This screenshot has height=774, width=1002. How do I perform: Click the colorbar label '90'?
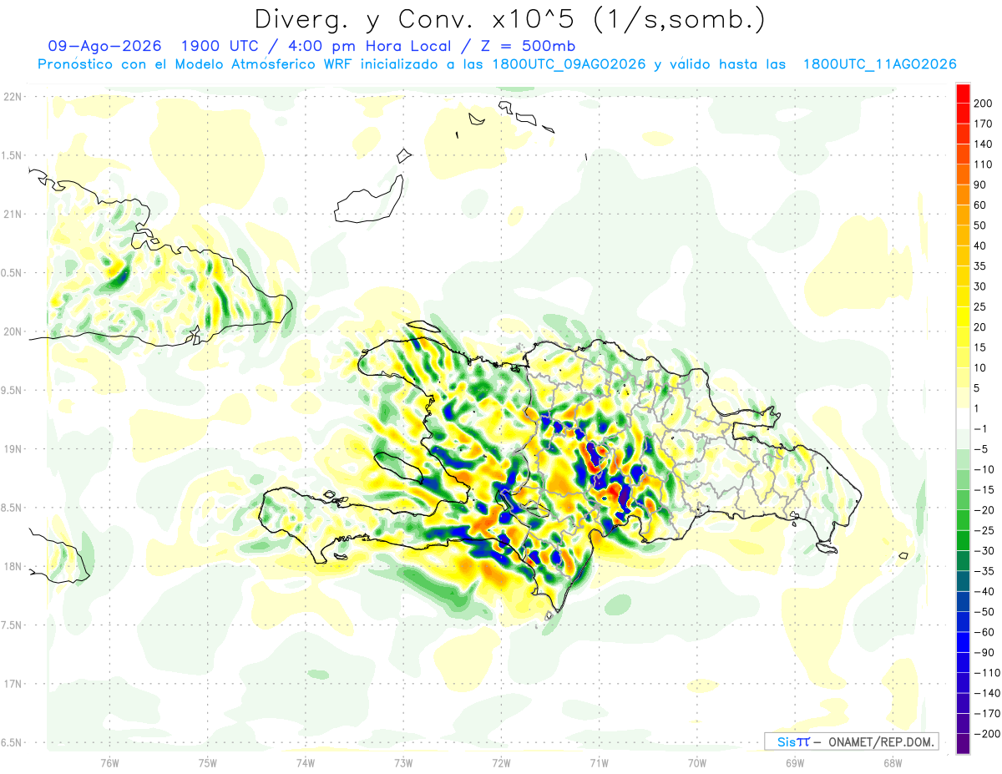(x=981, y=185)
